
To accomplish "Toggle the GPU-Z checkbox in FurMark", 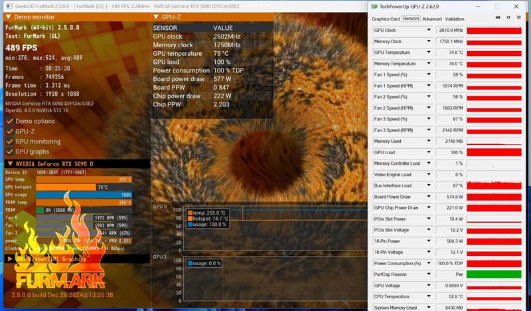I will tap(10, 132).
